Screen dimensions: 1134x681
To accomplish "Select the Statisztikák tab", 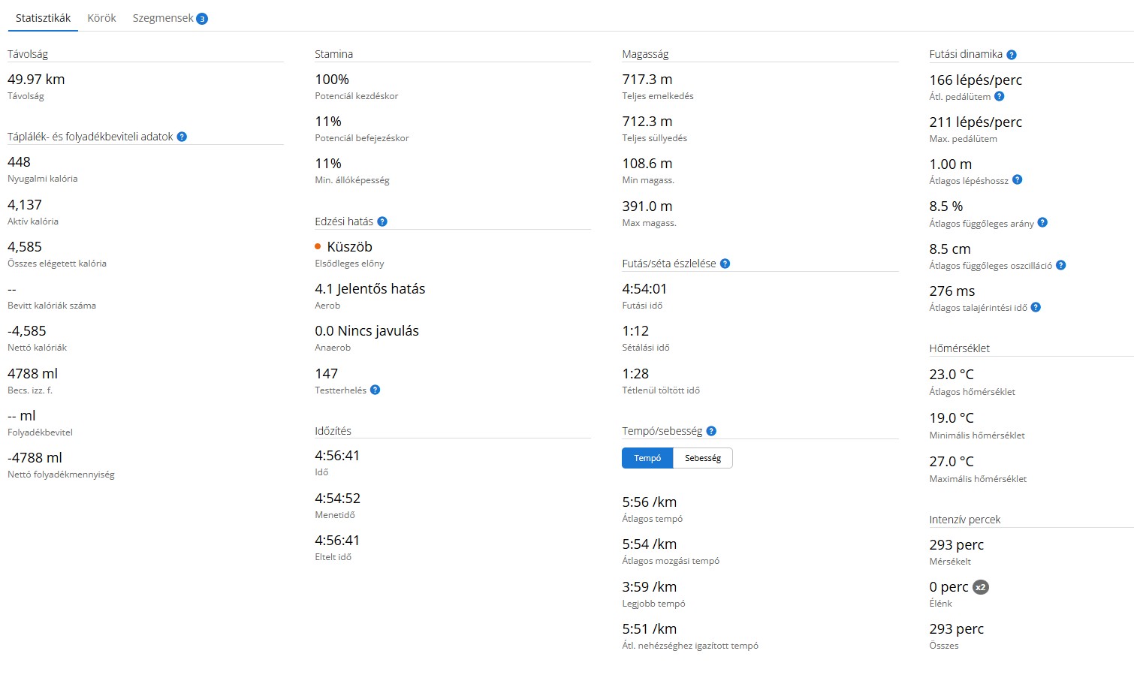I will (x=43, y=18).
